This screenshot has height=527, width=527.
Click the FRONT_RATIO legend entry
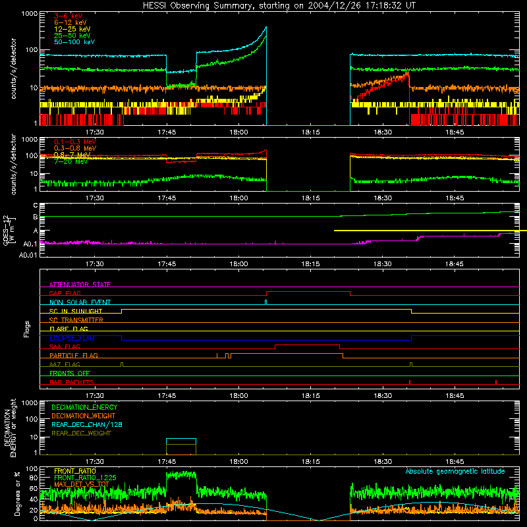(x=75, y=471)
